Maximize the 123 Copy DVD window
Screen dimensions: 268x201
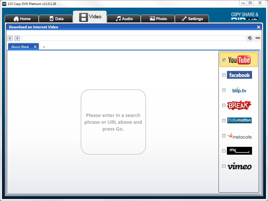(x=250, y=3)
